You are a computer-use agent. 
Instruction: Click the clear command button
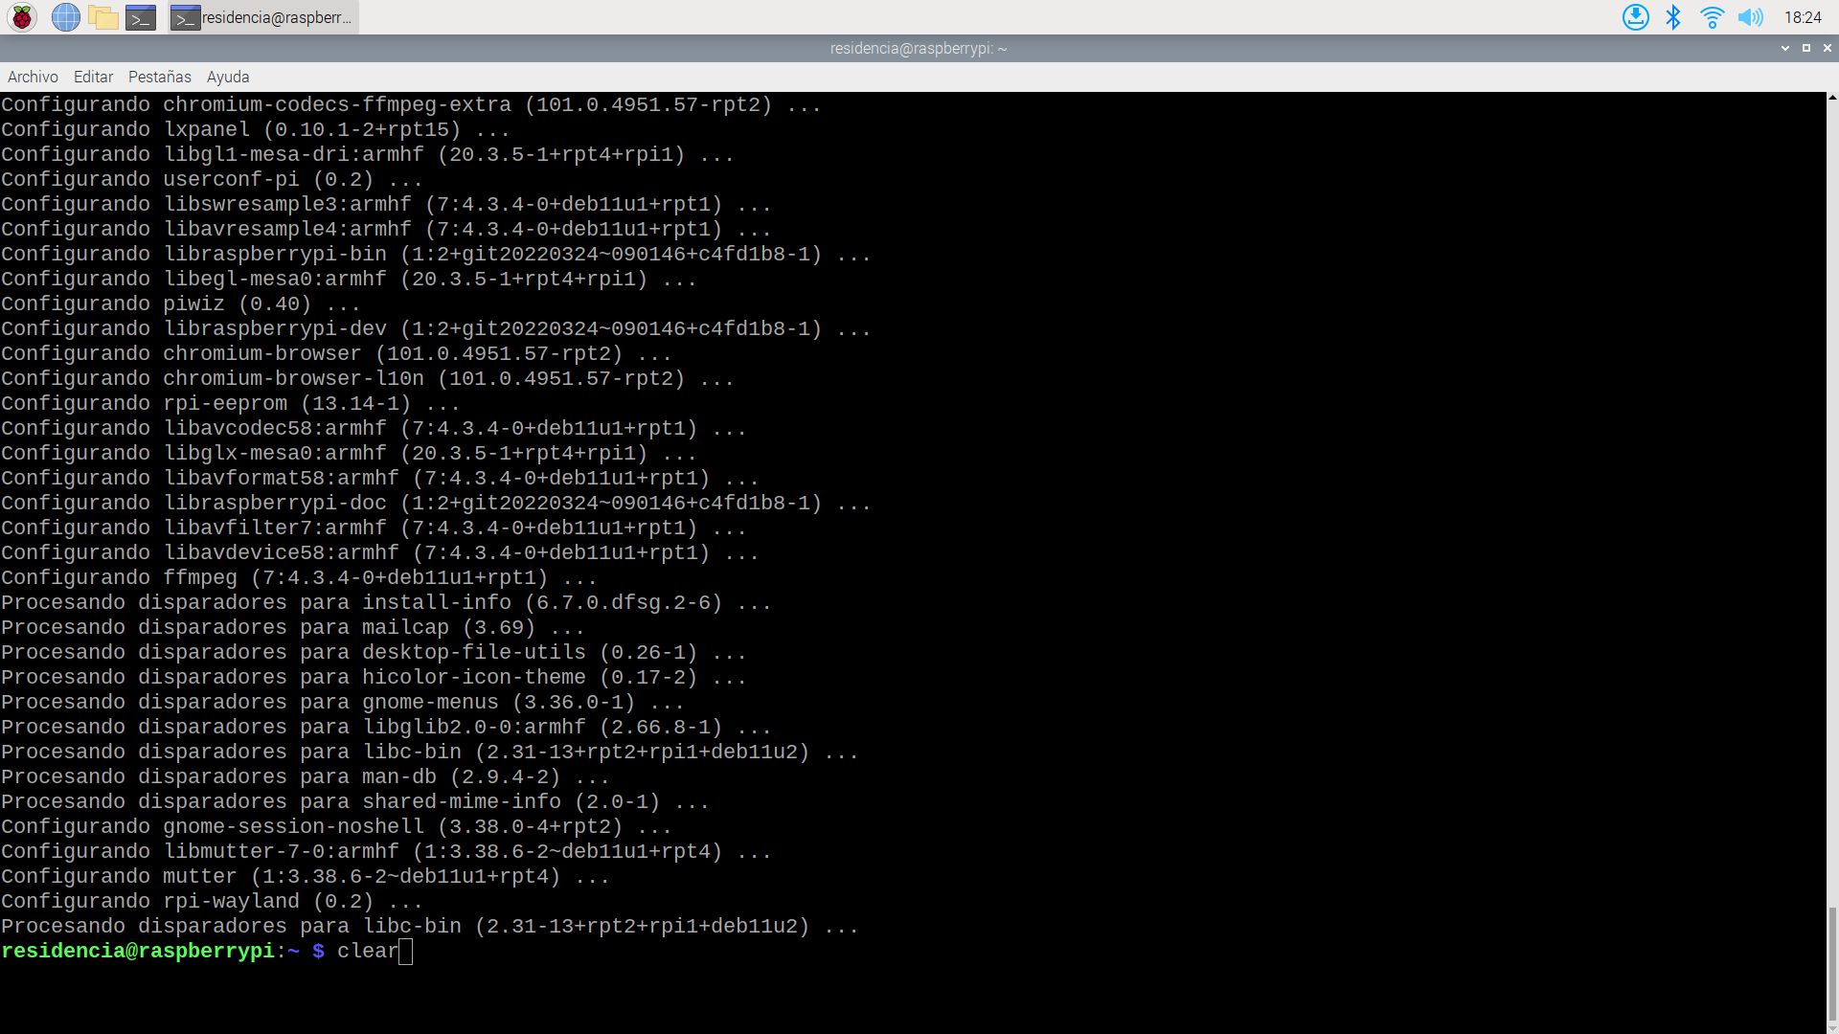click(x=366, y=951)
